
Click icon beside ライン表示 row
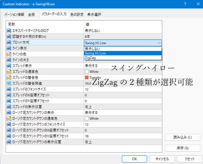[9, 48]
